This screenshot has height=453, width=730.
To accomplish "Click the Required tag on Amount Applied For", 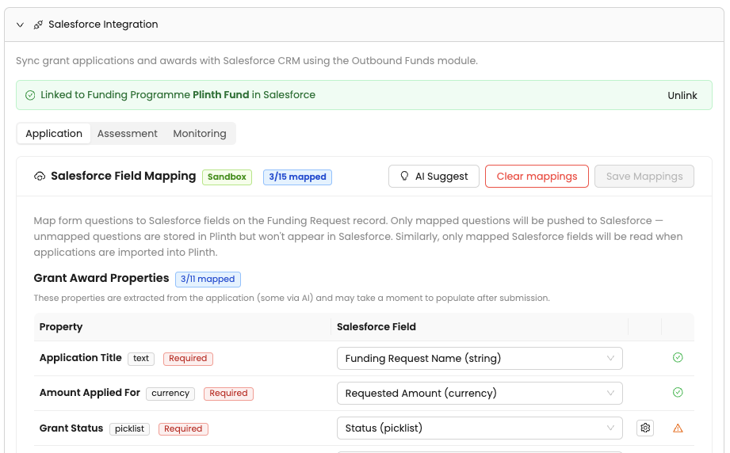I will (228, 394).
